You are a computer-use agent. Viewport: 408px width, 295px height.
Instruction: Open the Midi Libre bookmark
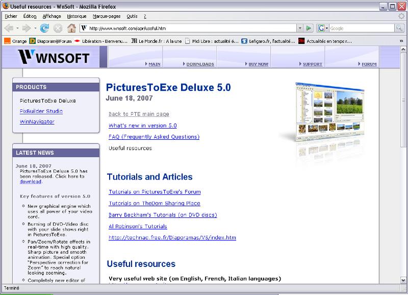(212, 41)
